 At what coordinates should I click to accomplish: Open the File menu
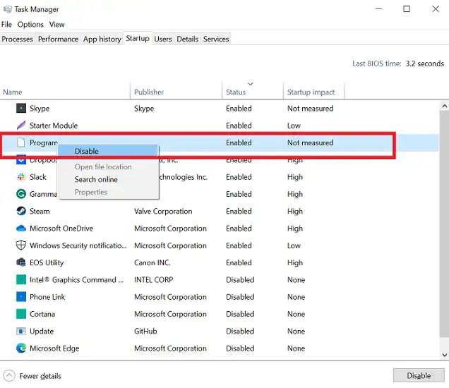(6, 24)
